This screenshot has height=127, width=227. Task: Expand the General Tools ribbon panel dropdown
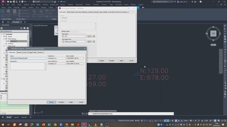(x=21, y=19)
